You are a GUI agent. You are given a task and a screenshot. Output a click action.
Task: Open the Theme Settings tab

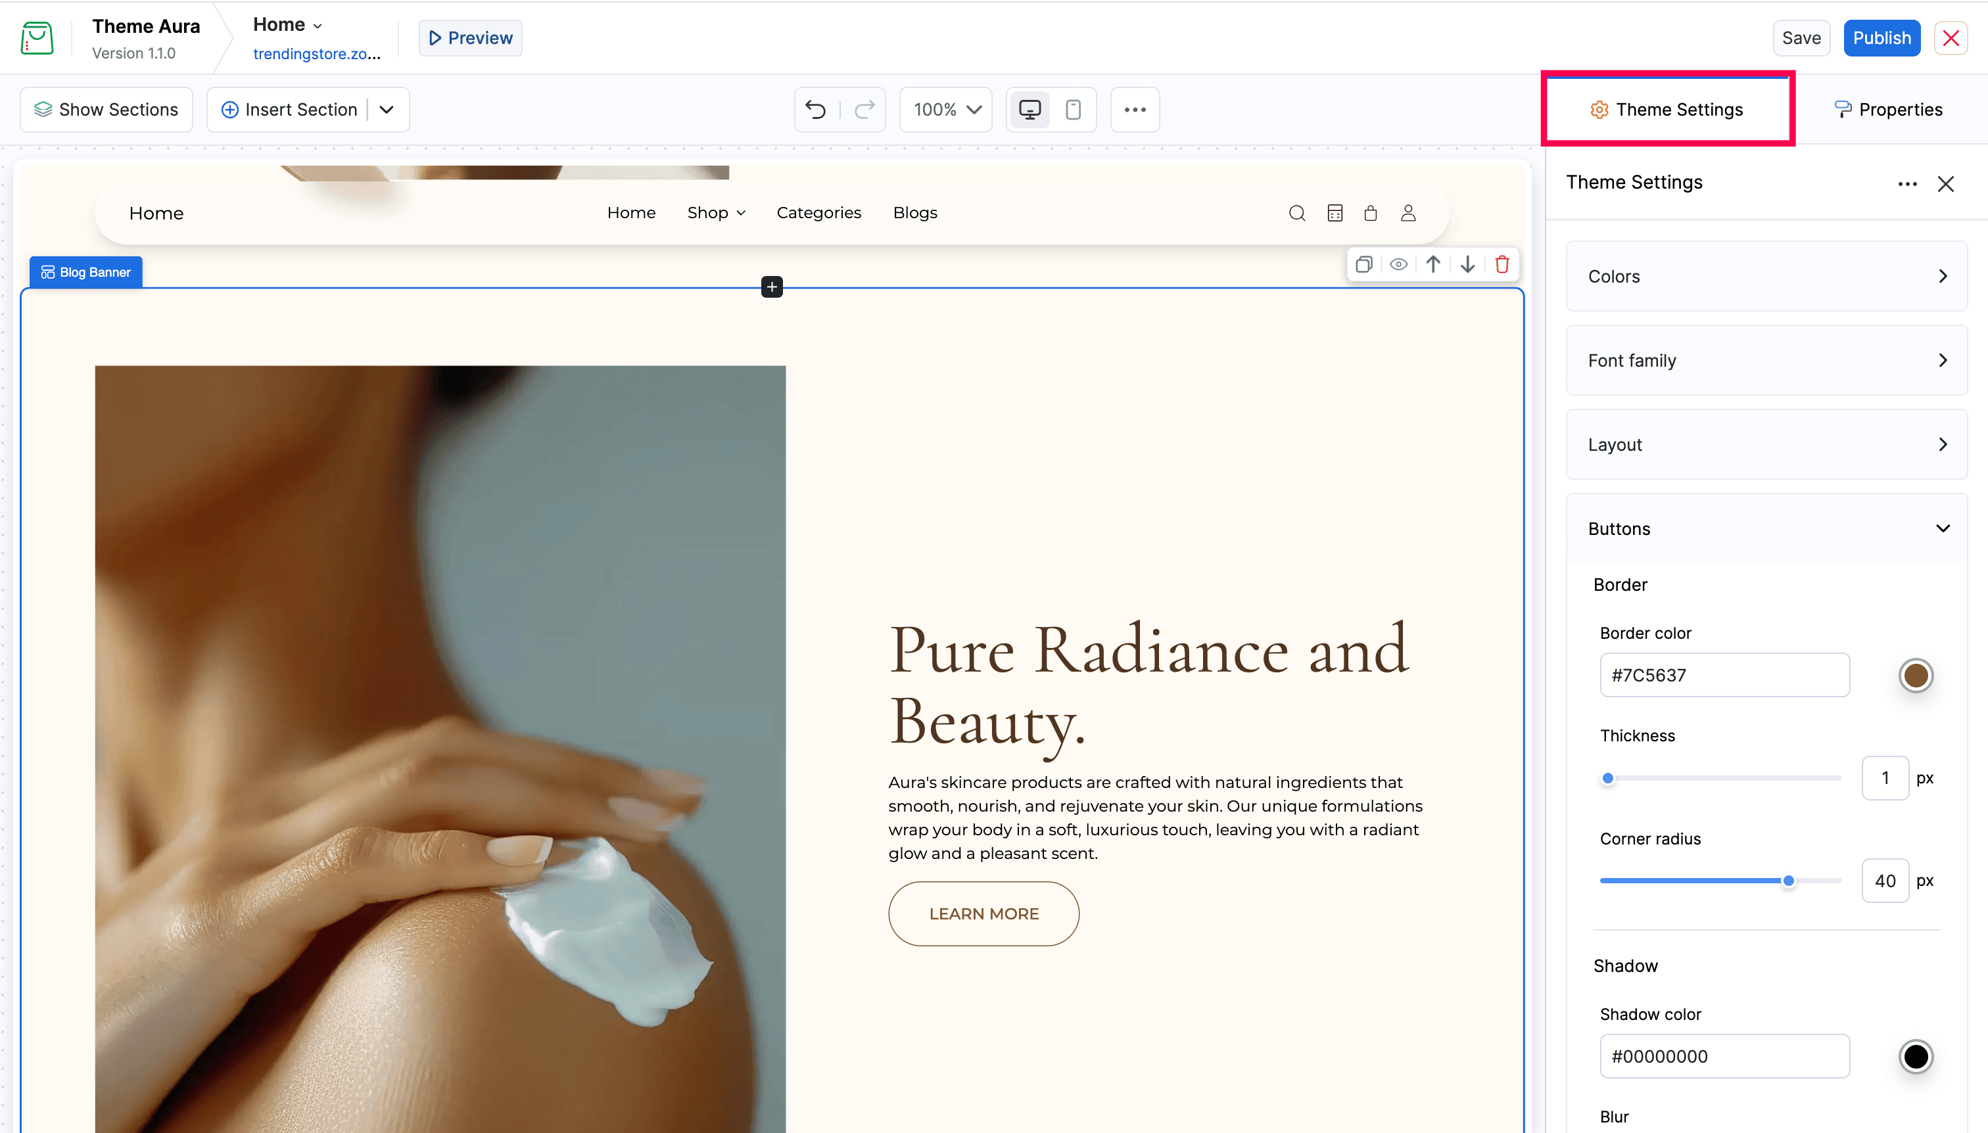pyautogui.click(x=1667, y=110)
